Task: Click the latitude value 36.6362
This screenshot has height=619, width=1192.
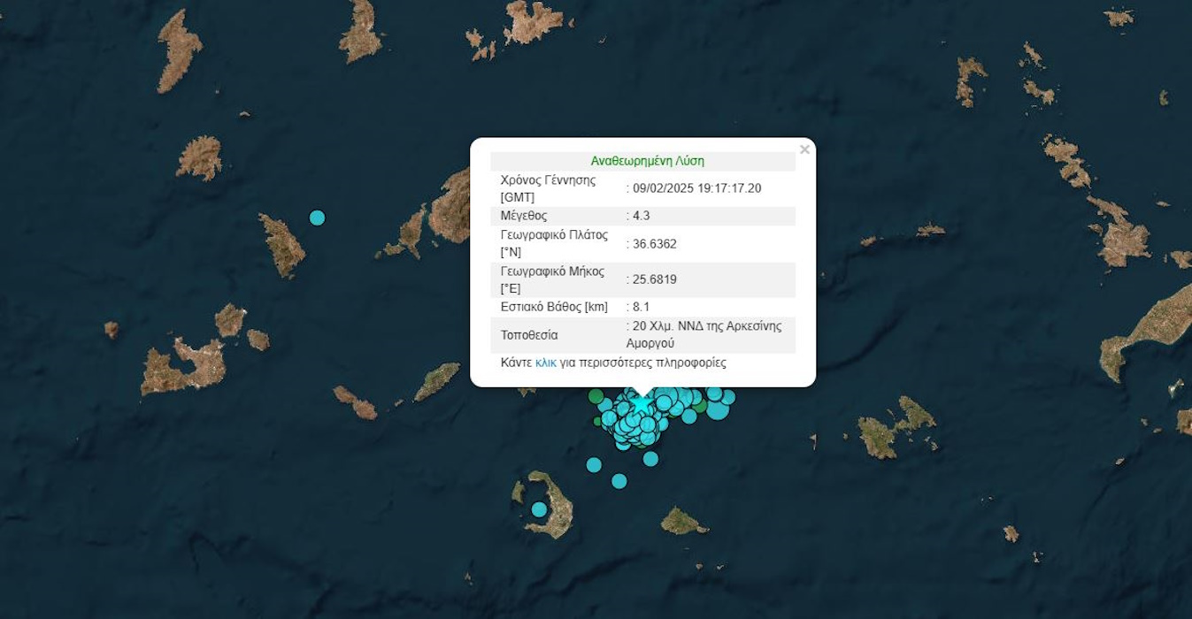Action: [655, 243]
